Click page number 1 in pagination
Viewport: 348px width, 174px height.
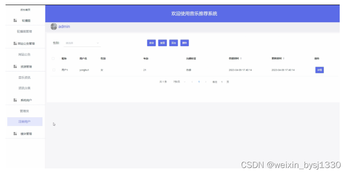click(199, 82)
